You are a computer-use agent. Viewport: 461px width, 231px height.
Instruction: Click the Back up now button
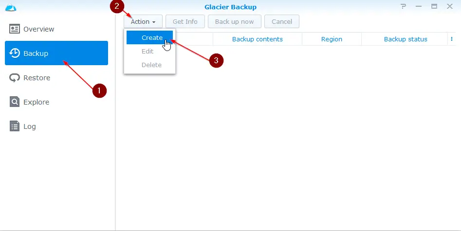234,21
